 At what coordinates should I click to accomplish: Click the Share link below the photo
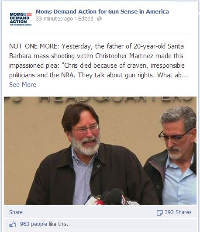(16, 212)
